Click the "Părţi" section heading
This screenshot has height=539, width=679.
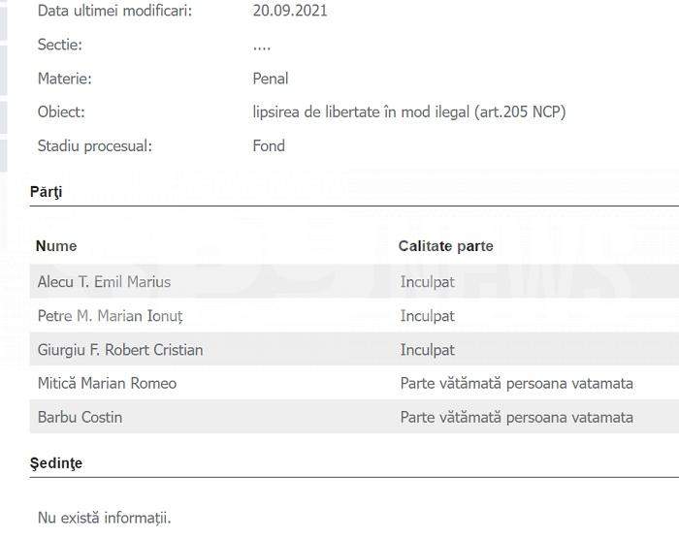[x=46, y=192]
